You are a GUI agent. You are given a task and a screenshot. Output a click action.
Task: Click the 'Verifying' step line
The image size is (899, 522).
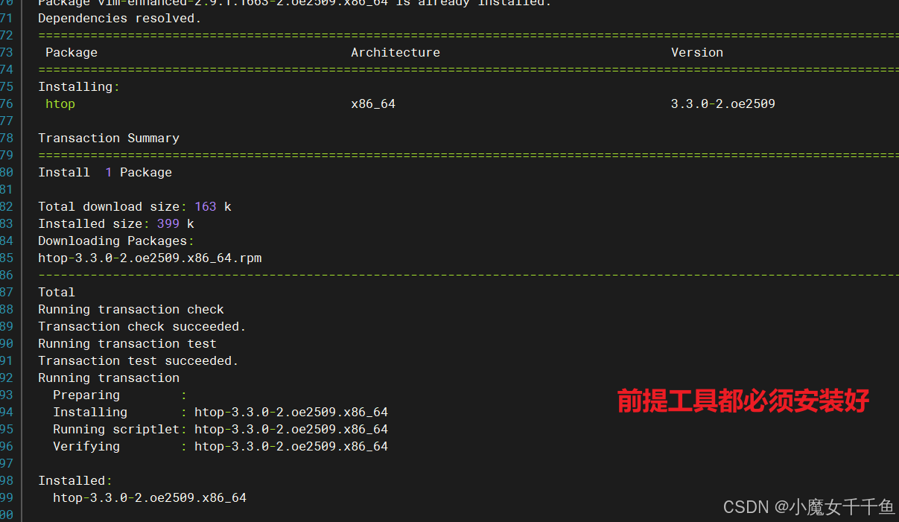[x=220, y=446]
